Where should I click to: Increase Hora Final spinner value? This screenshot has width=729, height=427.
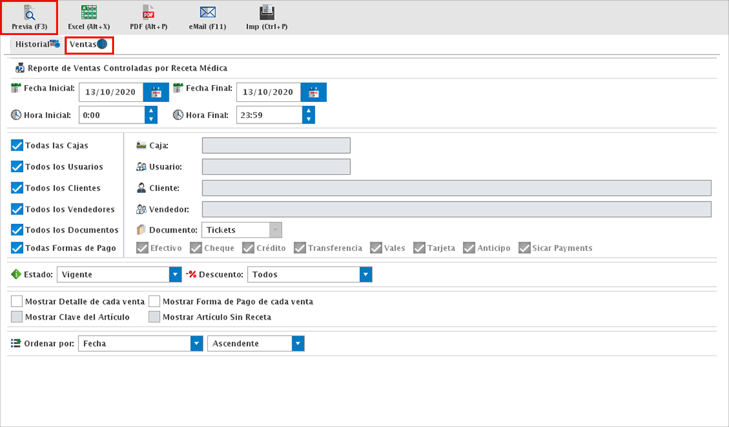[308, 111]
